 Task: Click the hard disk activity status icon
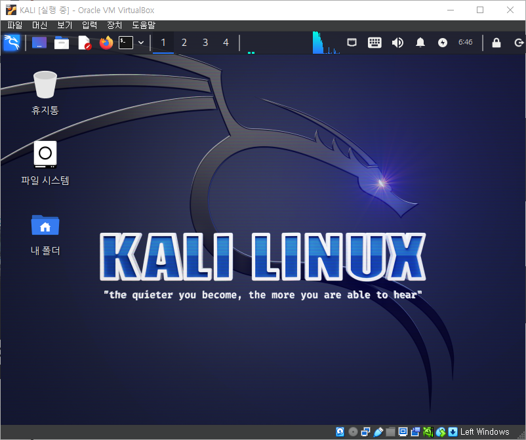click(x=340, y=432)
